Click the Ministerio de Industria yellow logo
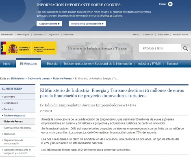Viewport: 191px width, 157px height. [x=44, y=48]
